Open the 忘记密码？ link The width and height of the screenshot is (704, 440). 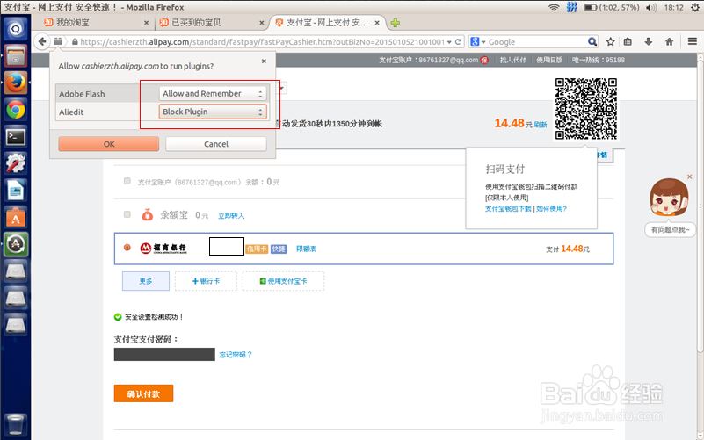click(x=236, y=354)
